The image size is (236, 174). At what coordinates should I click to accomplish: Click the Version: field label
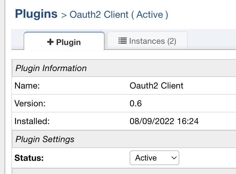pos(30,104)
